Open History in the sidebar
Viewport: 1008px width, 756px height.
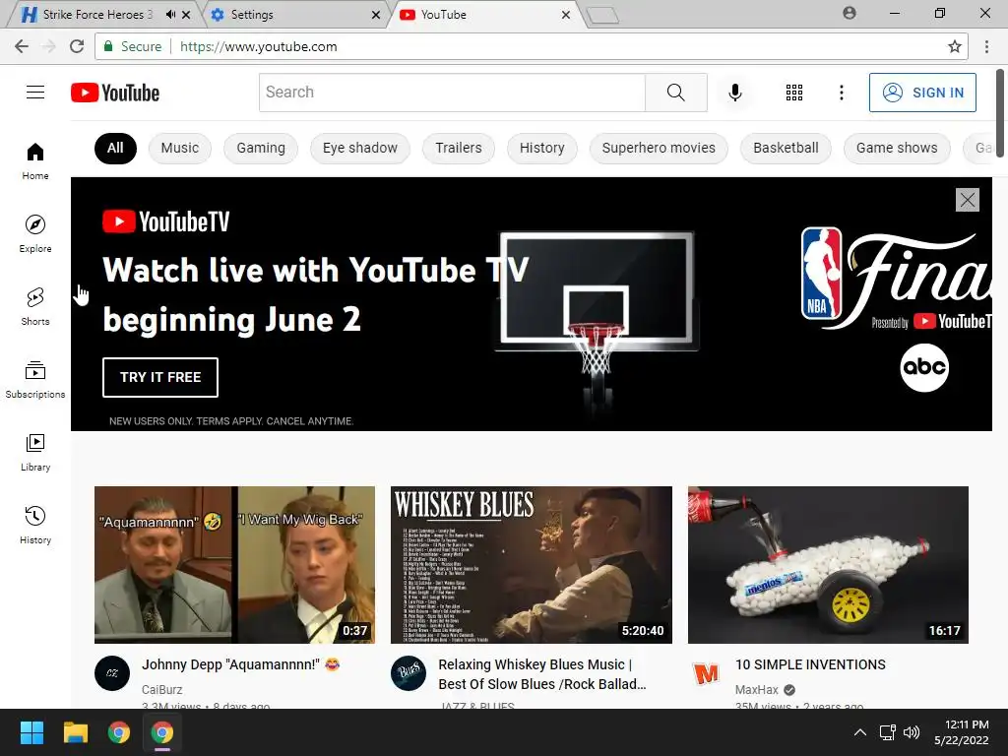[35, 526]
